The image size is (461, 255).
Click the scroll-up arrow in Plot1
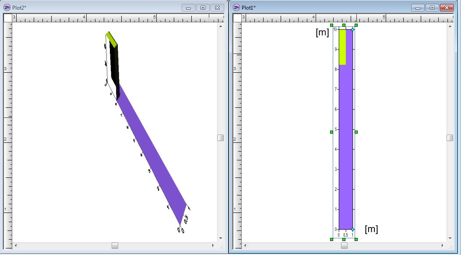tap(450, 26)
